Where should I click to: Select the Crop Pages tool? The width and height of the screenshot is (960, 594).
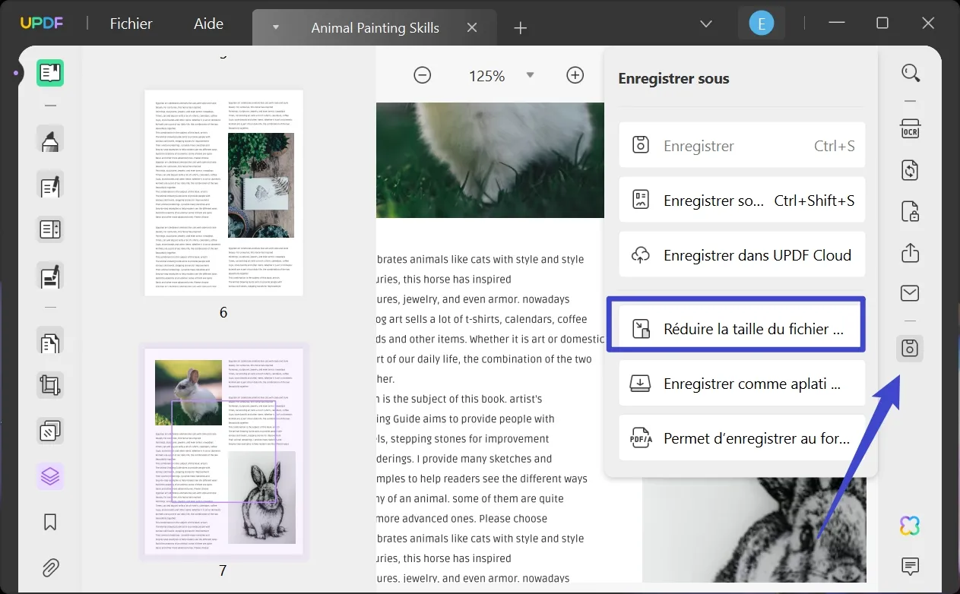(50, 386)
